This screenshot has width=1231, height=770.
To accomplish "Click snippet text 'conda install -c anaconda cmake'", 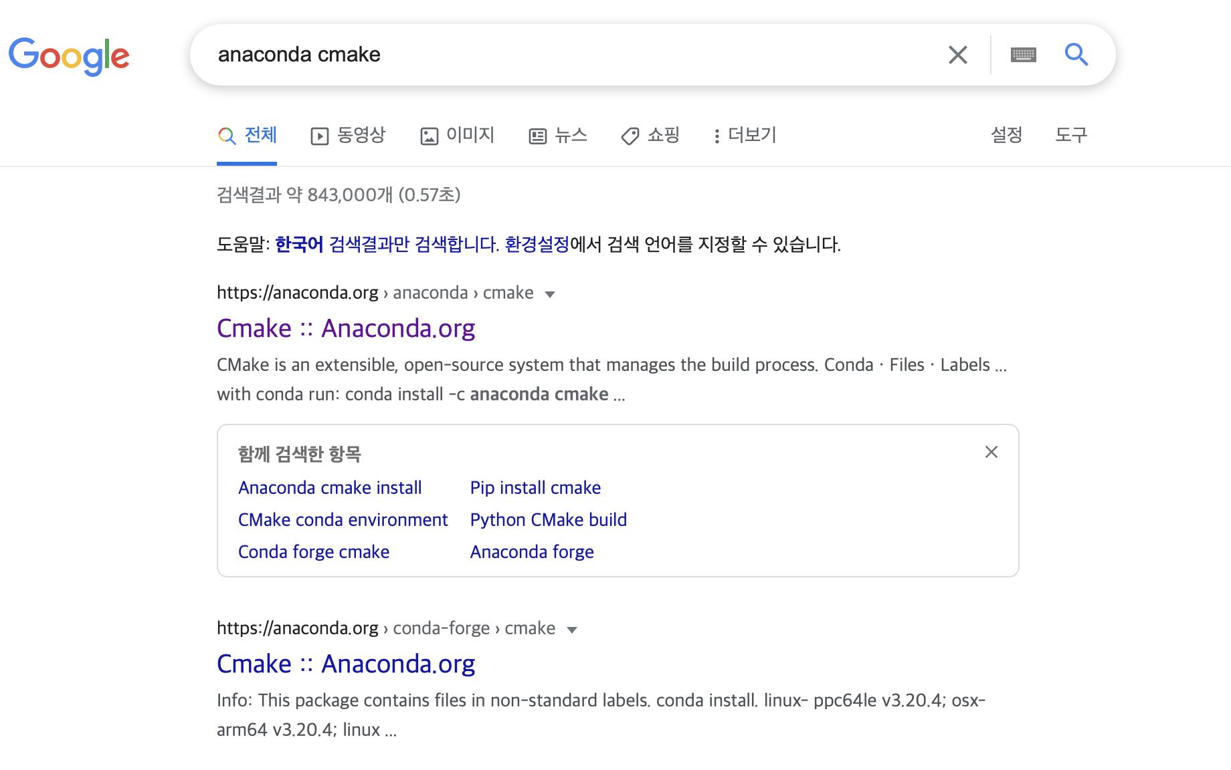I will [x=477, y=394].
